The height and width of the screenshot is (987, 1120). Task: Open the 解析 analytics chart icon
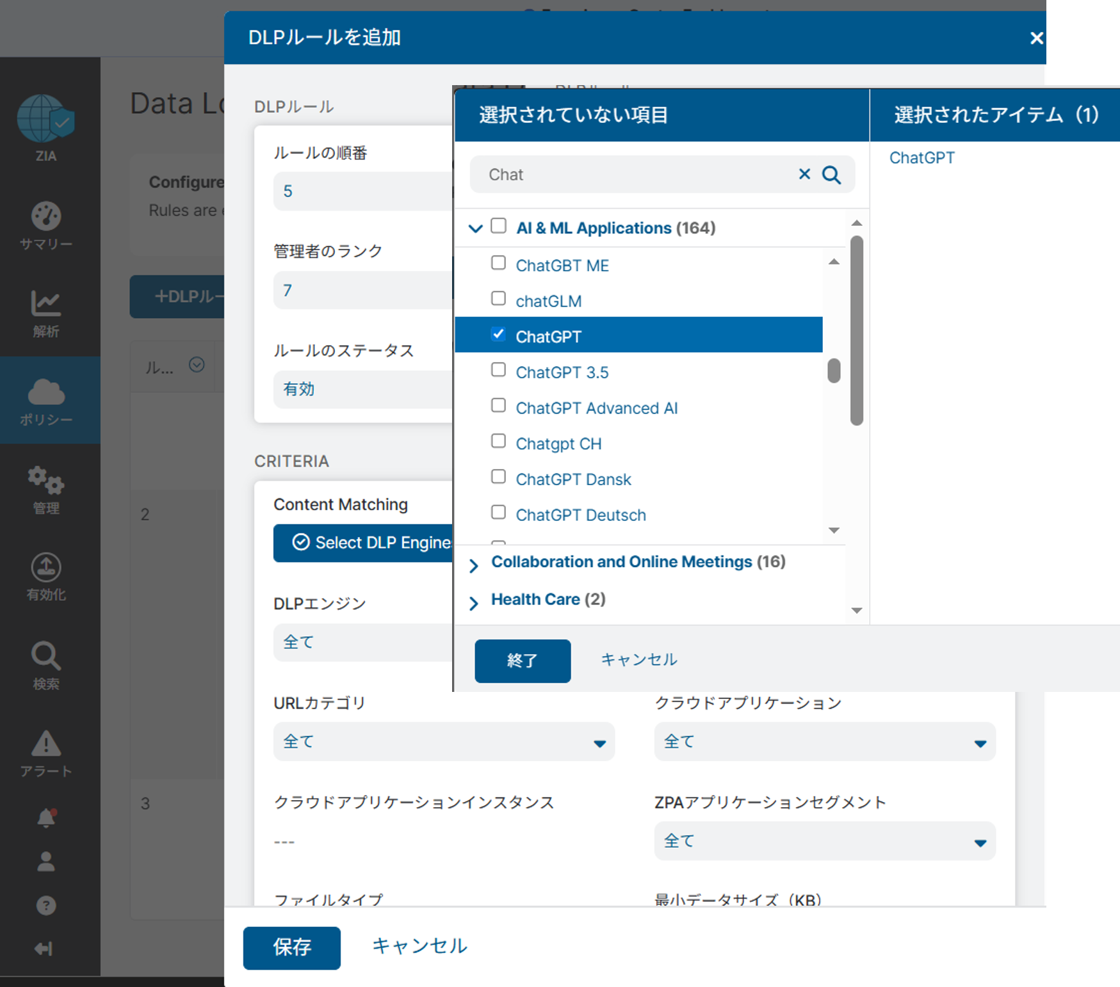(45, 303)
